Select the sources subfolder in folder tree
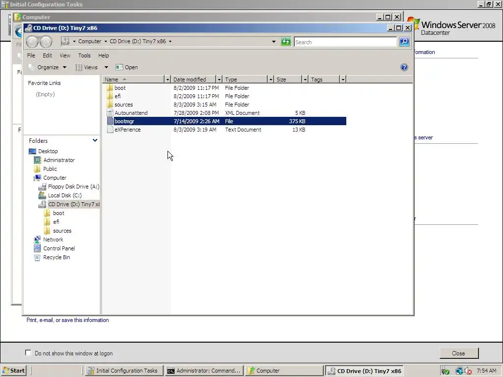Viewport: 503px width, 377px height. (62, 231)
